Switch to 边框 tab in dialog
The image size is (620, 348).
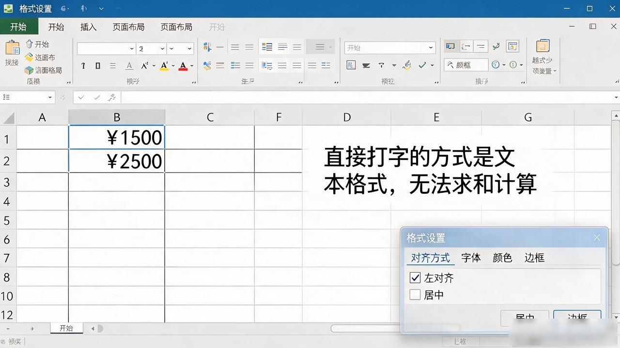tap(534, 258)
